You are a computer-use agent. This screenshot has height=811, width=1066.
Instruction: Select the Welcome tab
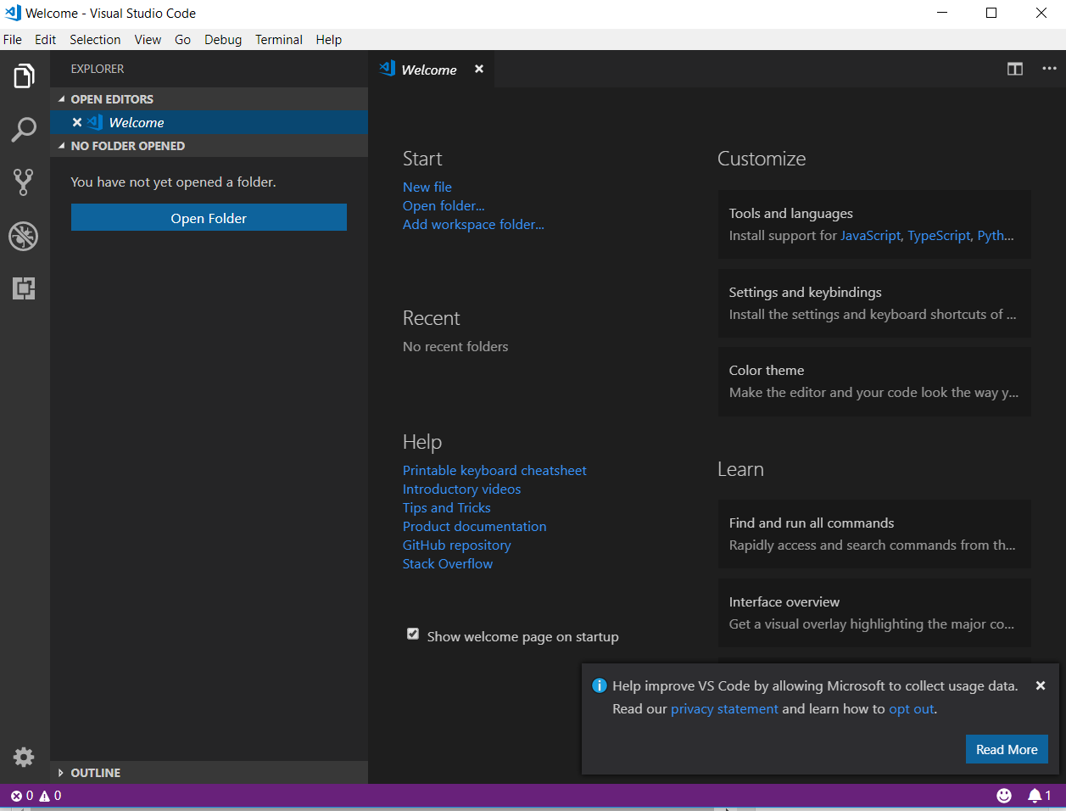point(428,69)
